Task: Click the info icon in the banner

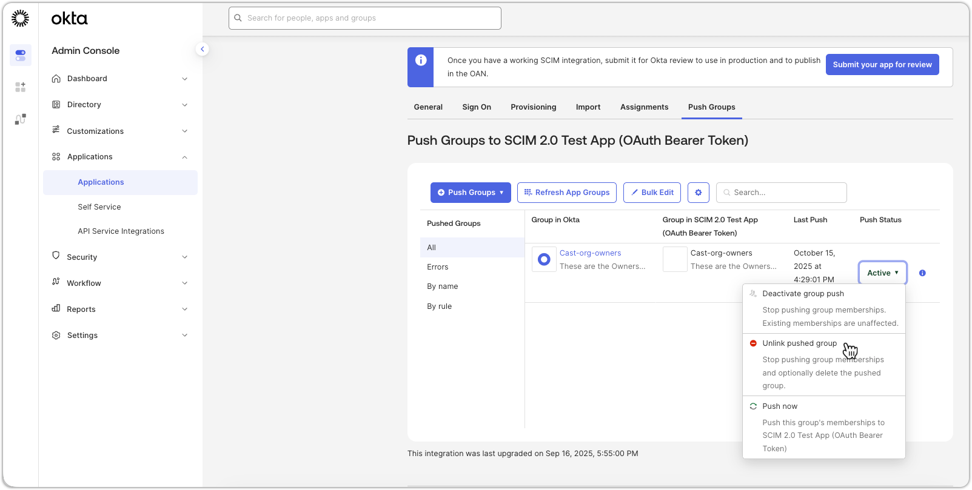Action: [x=421, y=60]
